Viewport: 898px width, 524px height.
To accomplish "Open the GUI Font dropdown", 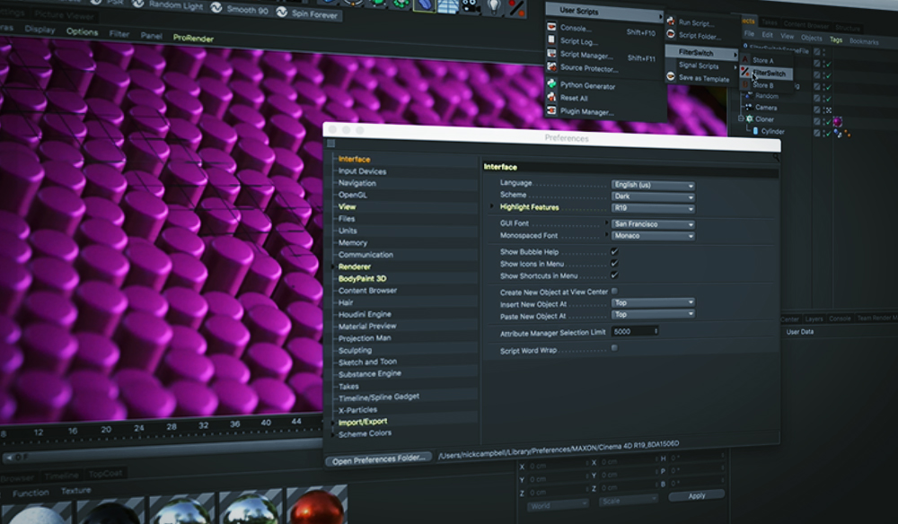I will 653,224.
